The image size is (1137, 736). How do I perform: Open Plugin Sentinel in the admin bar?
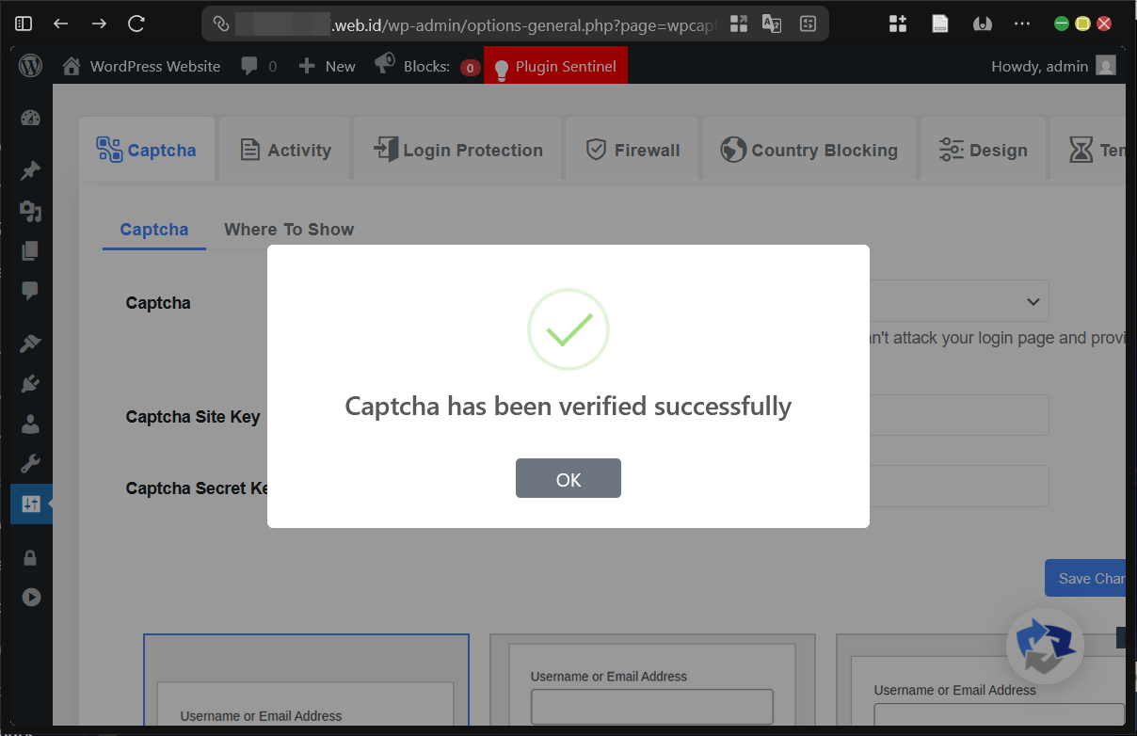555,65
